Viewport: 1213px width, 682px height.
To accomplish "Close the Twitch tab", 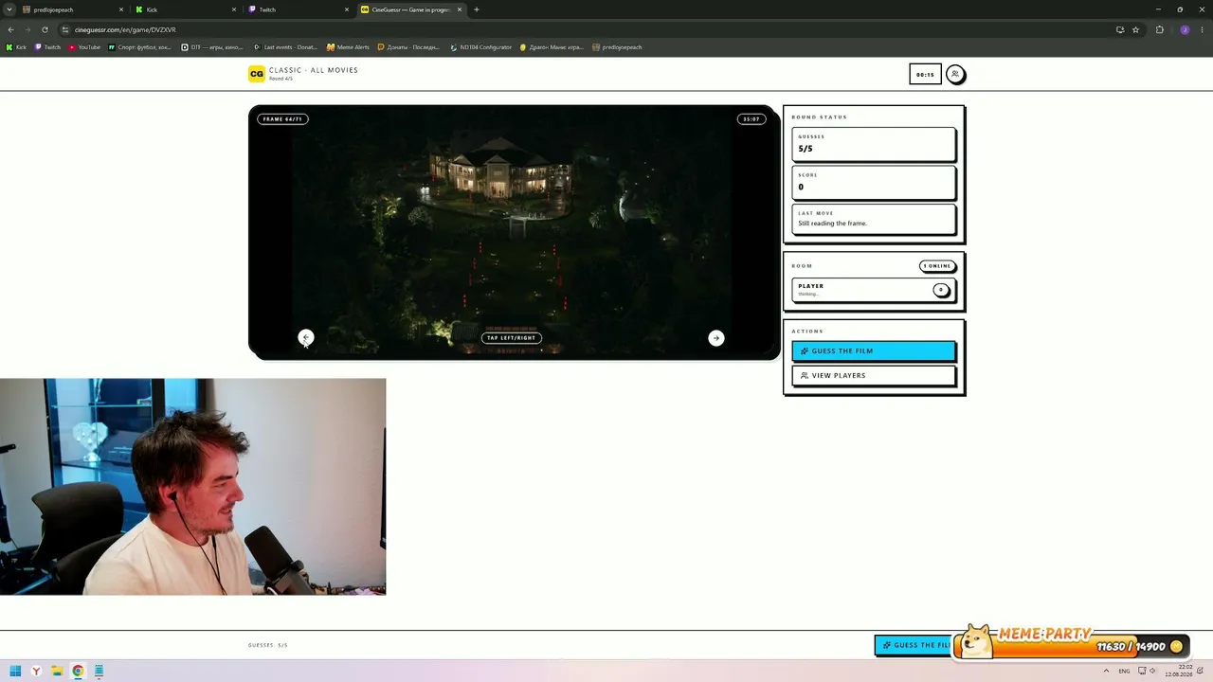I will tap(347, 9).
